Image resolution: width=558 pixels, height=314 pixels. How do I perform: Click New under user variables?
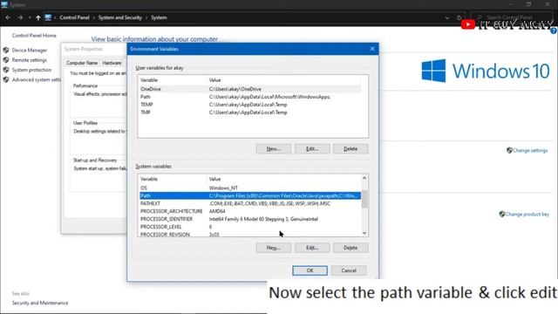(x=273, y=149)
